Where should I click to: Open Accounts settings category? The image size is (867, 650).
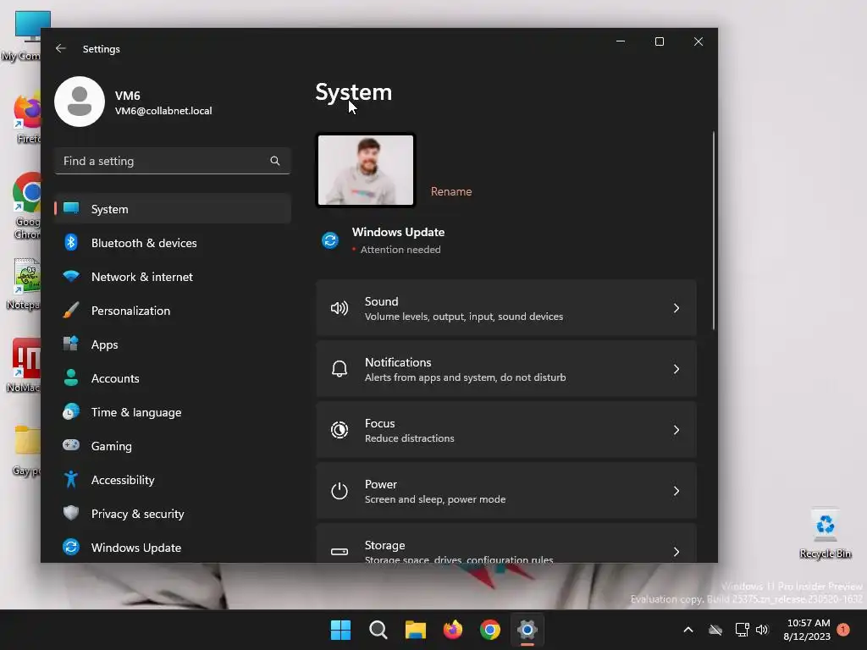point(173,378)
